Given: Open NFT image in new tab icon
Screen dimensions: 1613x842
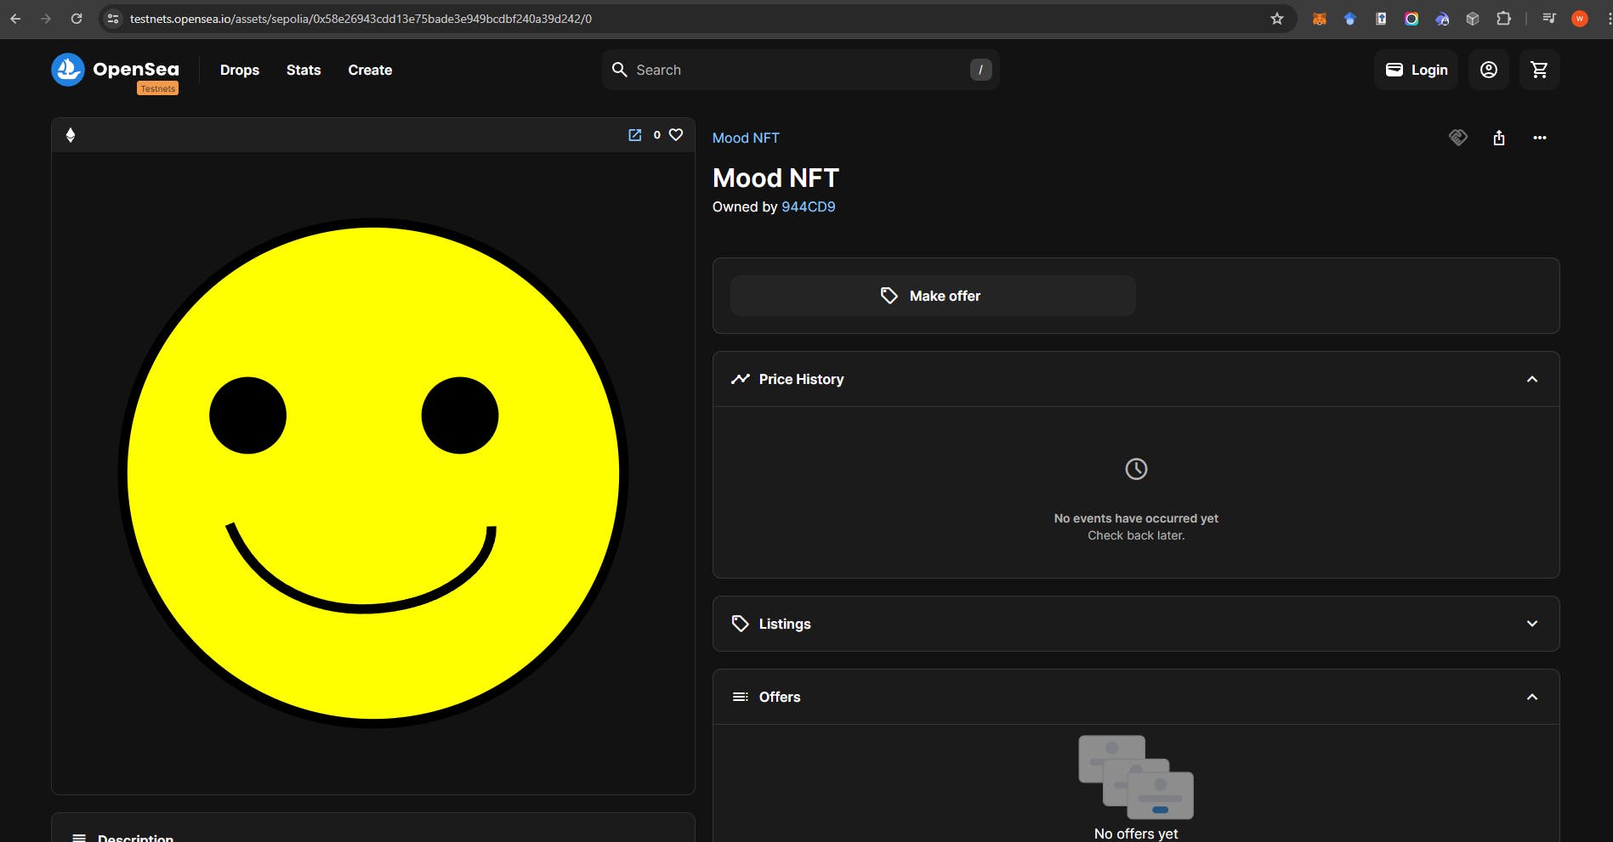Looking at the screenshot, I should coord(634,135).
